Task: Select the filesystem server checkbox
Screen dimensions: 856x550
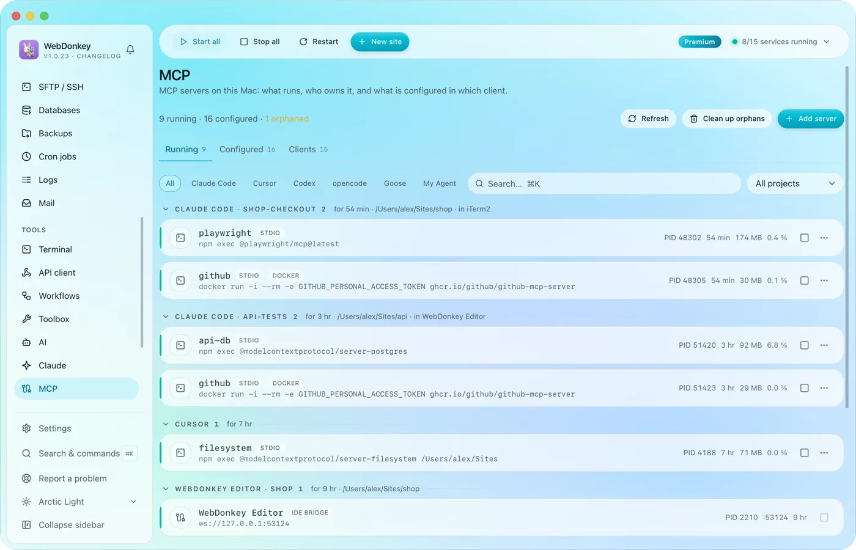Action: tap(805, 453)
